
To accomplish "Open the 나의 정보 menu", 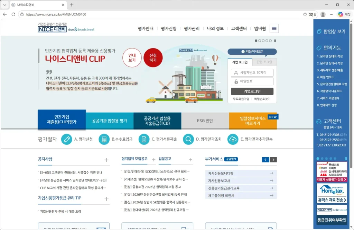I will pyautogui.click(x=215, y=28).
